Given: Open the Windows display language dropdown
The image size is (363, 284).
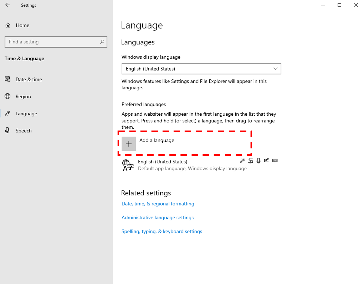Looking at the screenshot, I should click(201, 69).
